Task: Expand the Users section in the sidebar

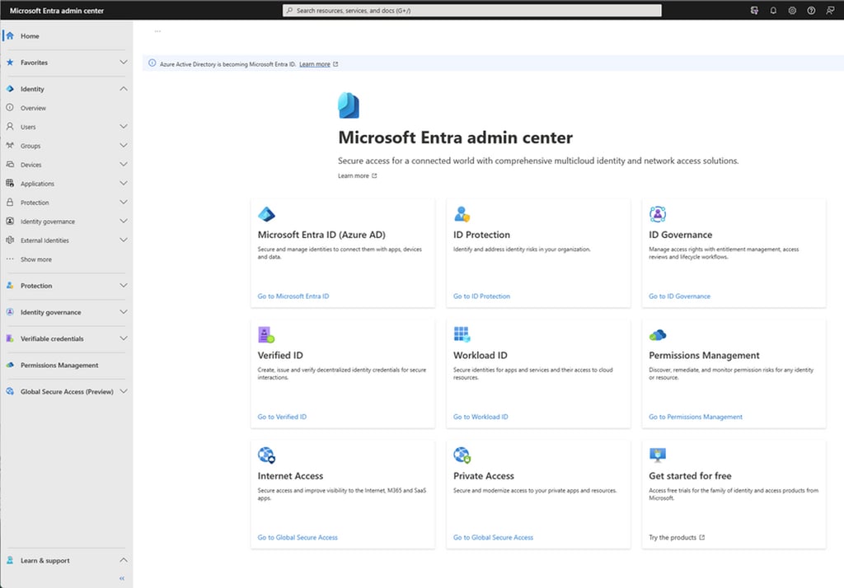Action: (x=123, y=127)
